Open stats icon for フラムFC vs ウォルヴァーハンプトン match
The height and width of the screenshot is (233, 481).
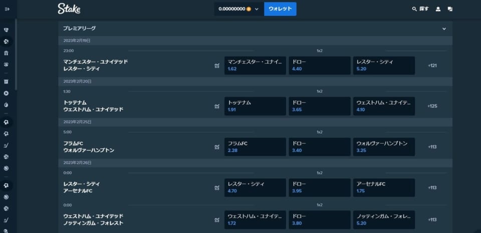[217, 147]
